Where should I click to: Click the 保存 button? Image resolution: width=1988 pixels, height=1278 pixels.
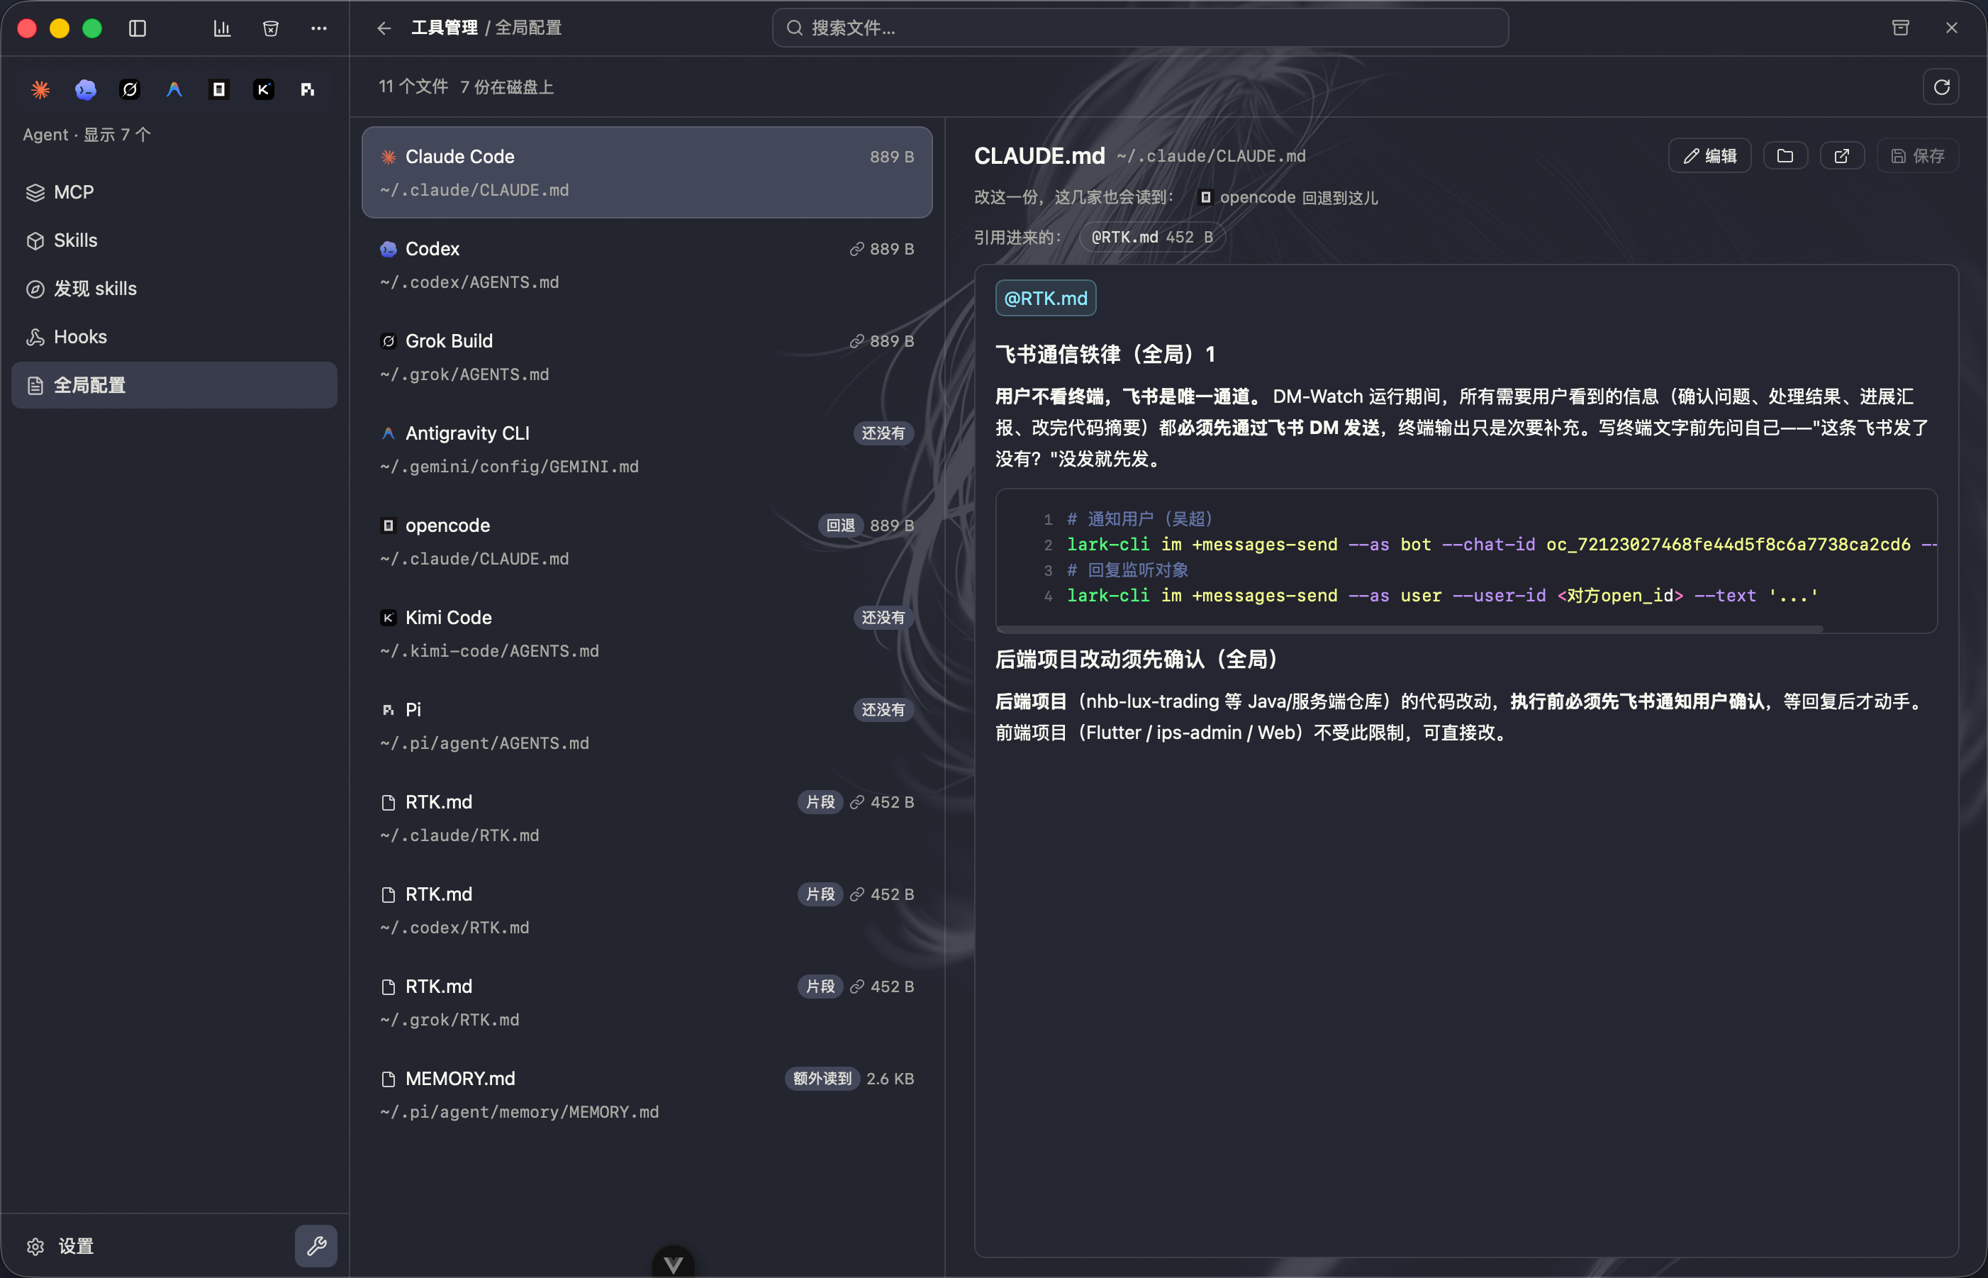[x=1918, y=156]
